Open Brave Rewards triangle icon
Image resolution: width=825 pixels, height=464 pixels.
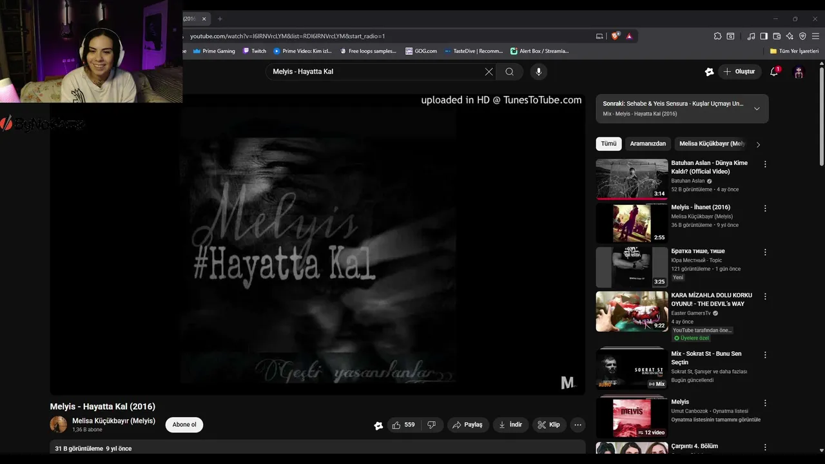click(629, 36)
